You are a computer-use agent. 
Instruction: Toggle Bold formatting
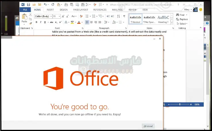[x=36, y=22]
